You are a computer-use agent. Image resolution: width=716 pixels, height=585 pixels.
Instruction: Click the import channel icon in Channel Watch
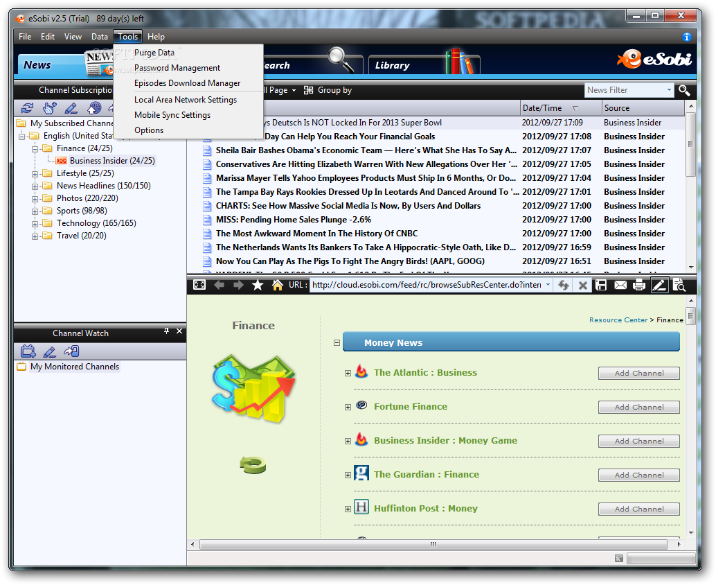[72, 351]
